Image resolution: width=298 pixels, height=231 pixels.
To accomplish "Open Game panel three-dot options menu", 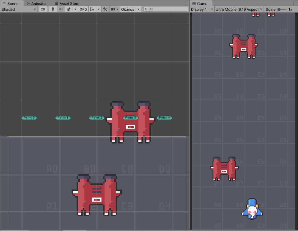I will (294, 3).
